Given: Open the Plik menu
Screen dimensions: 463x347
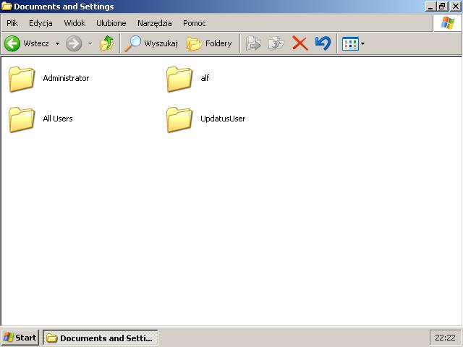Looking at the screenshot, I should point(12,23).
